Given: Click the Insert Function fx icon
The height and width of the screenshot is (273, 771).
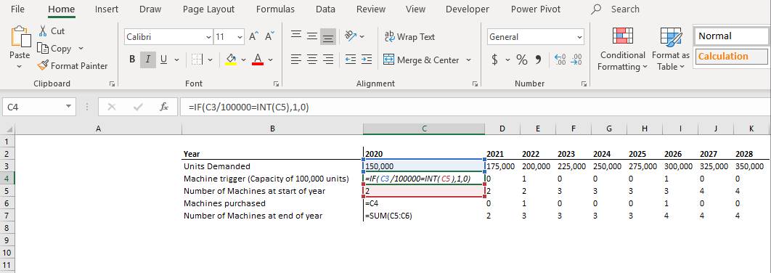Looking at the screenshot, I should pyautogui.click(x=164, y=107).
